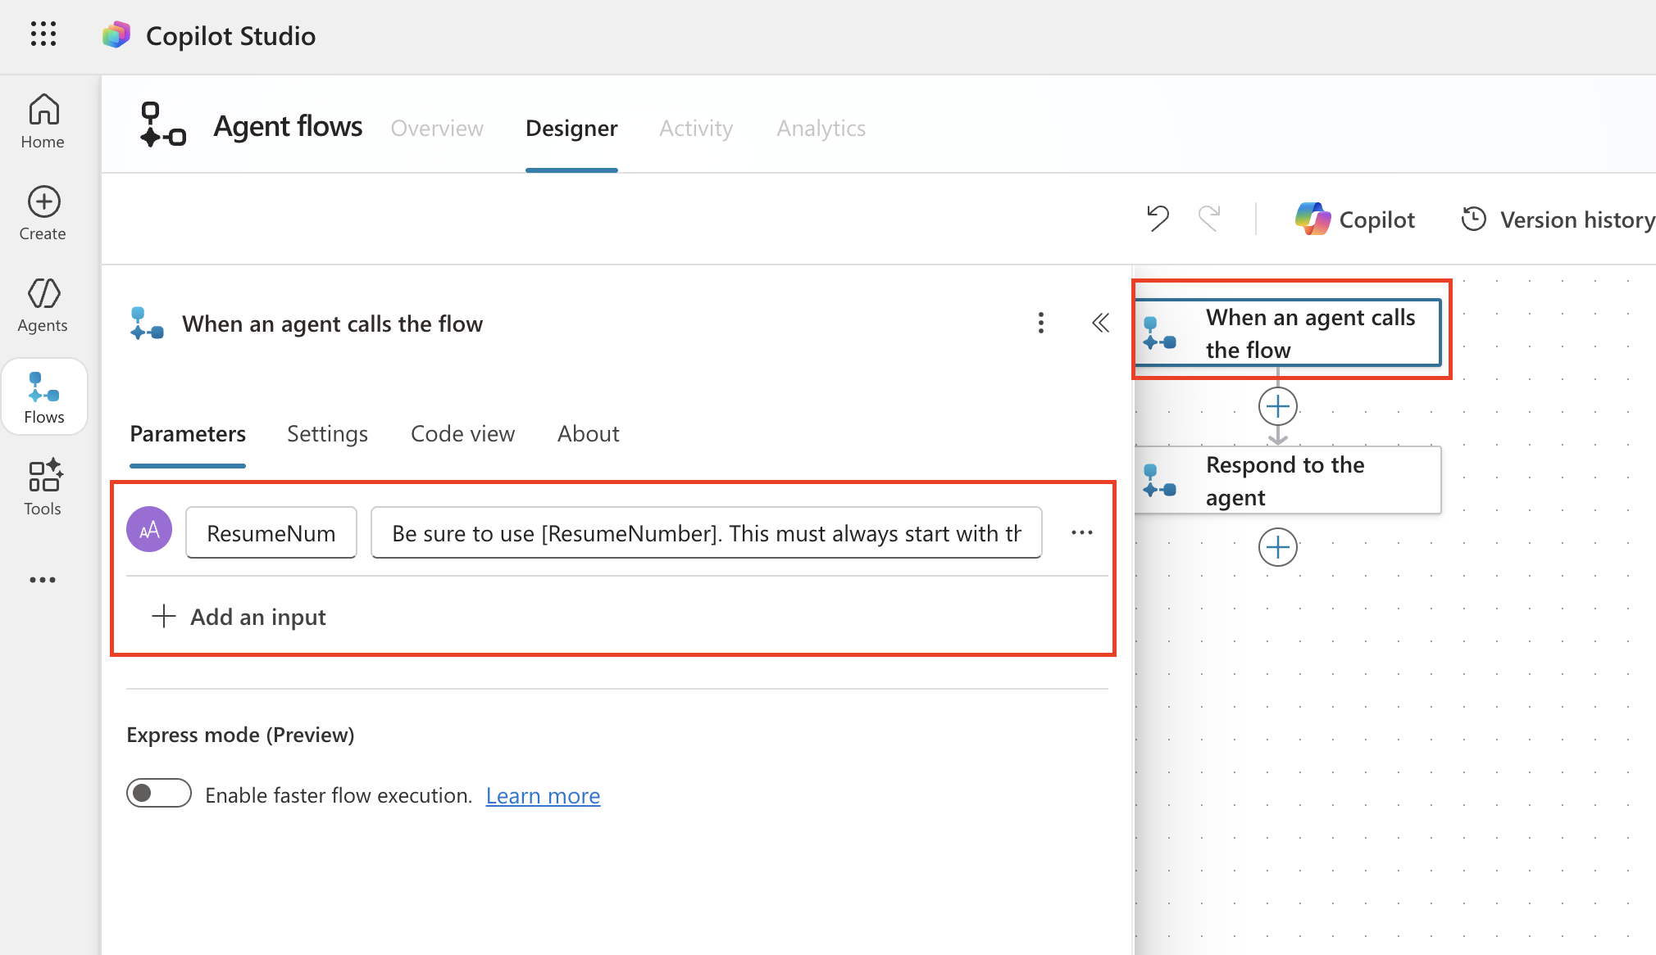
Task: Go to Home in the sidebar
Action: (x=43, y=120)
